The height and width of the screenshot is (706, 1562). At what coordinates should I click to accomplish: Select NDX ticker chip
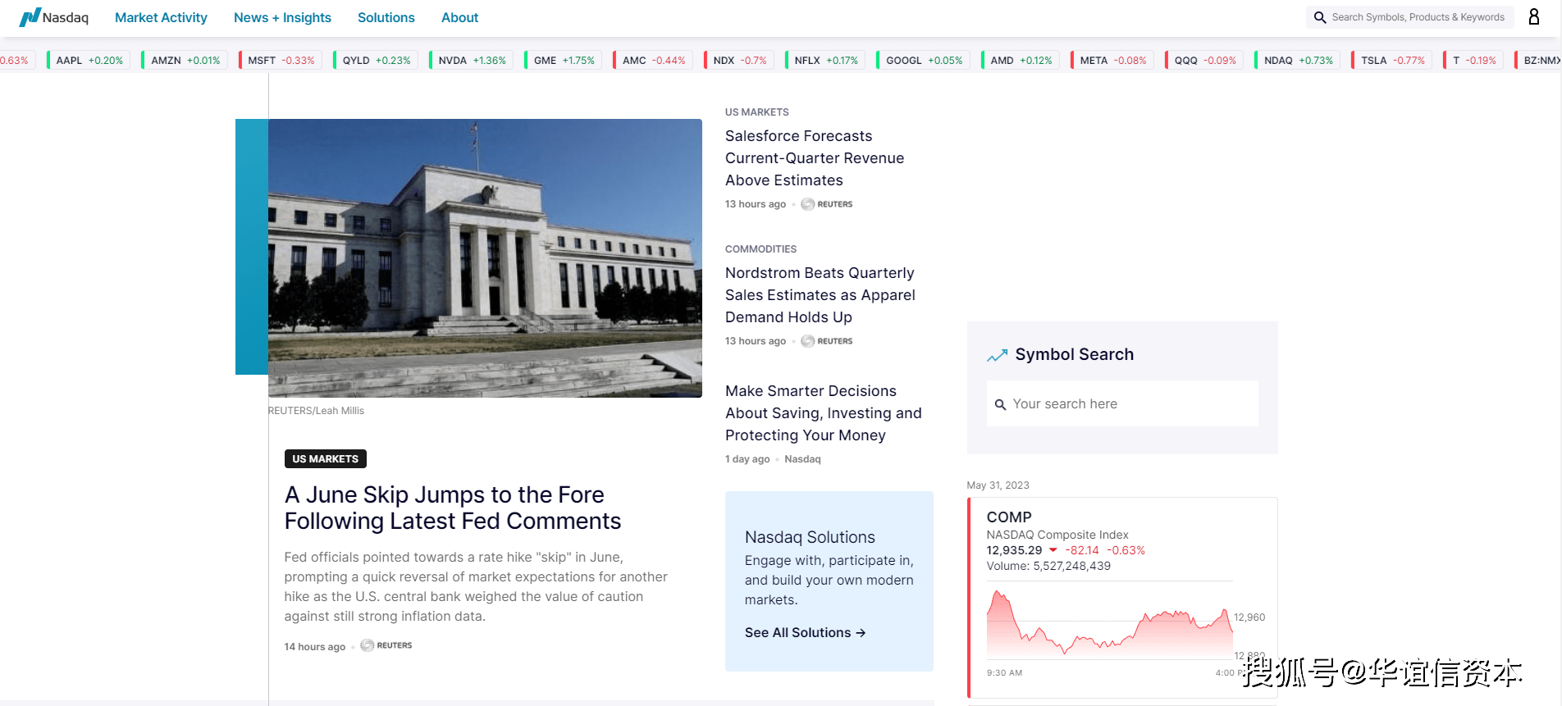(x=739, y=60)
